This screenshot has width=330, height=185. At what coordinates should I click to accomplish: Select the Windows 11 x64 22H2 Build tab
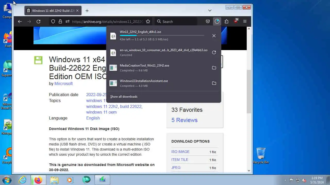point(53,11)
